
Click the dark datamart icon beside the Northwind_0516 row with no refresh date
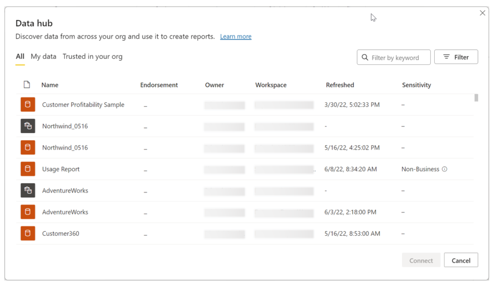coord(28,126)
